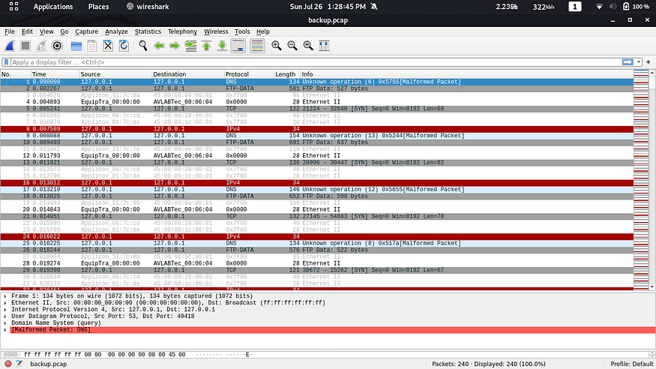
Task: Click the stop capture square icon
Action: (25, 46)
